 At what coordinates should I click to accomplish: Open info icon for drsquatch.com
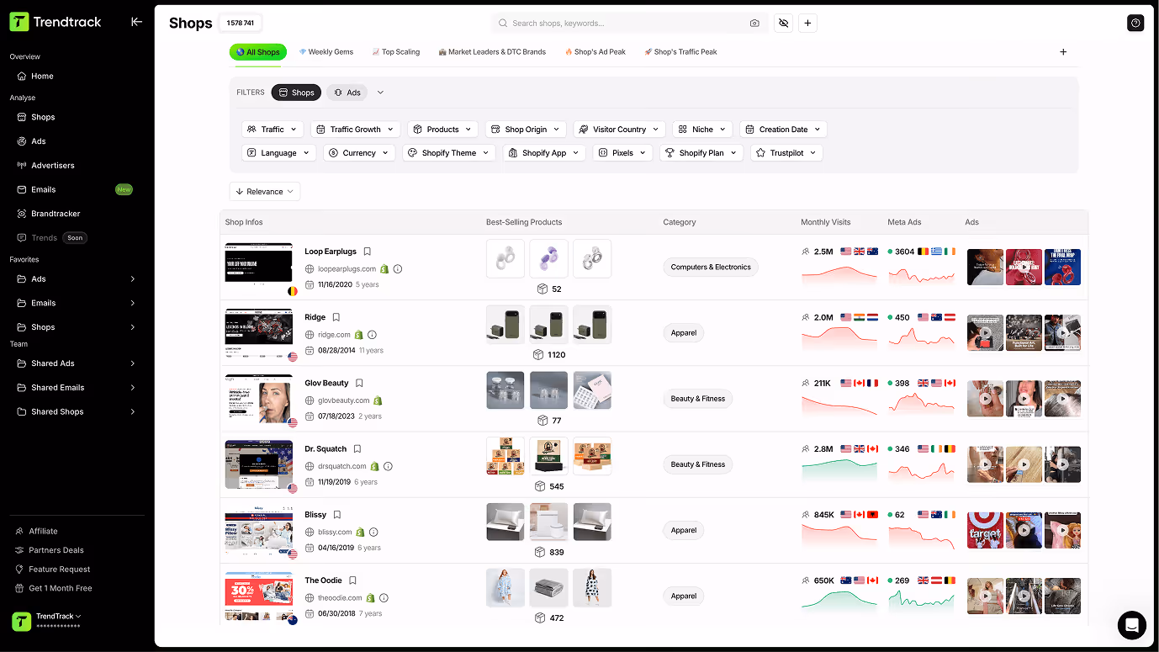388,466
